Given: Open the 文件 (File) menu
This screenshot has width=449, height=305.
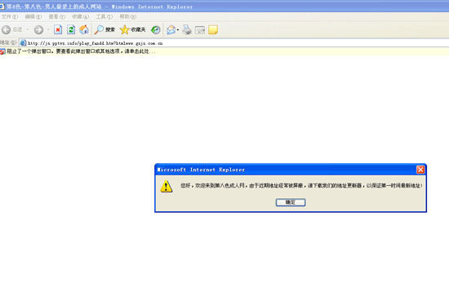Looking at the screenshot, I should pos(10,16).
